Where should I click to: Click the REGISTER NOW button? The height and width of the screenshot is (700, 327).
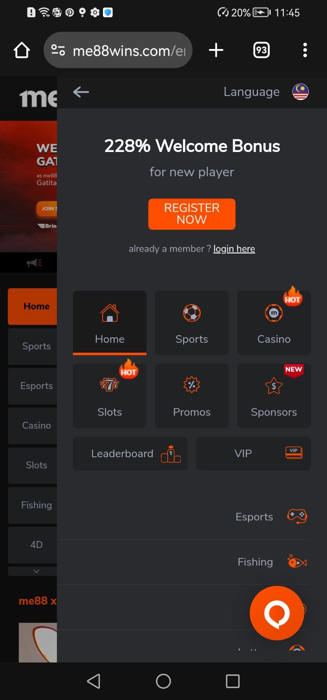(192, 214)
